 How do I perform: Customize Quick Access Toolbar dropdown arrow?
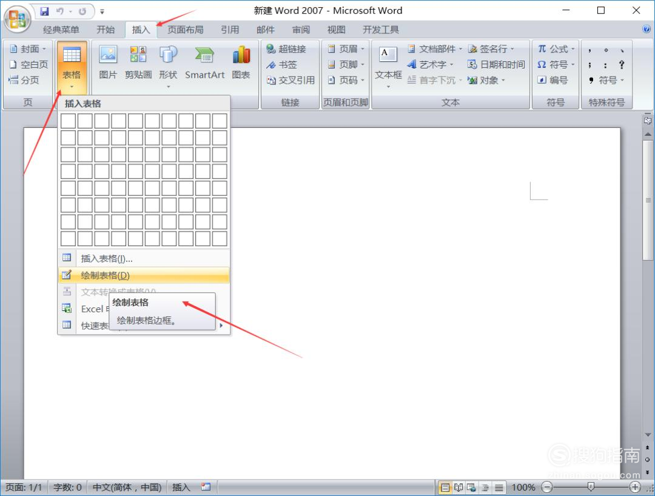coord(102,12)
